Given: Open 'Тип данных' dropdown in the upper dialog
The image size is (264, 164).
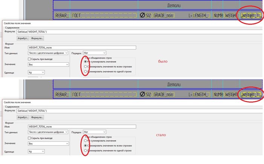Looking at the screenshot, I should point(48,53).
